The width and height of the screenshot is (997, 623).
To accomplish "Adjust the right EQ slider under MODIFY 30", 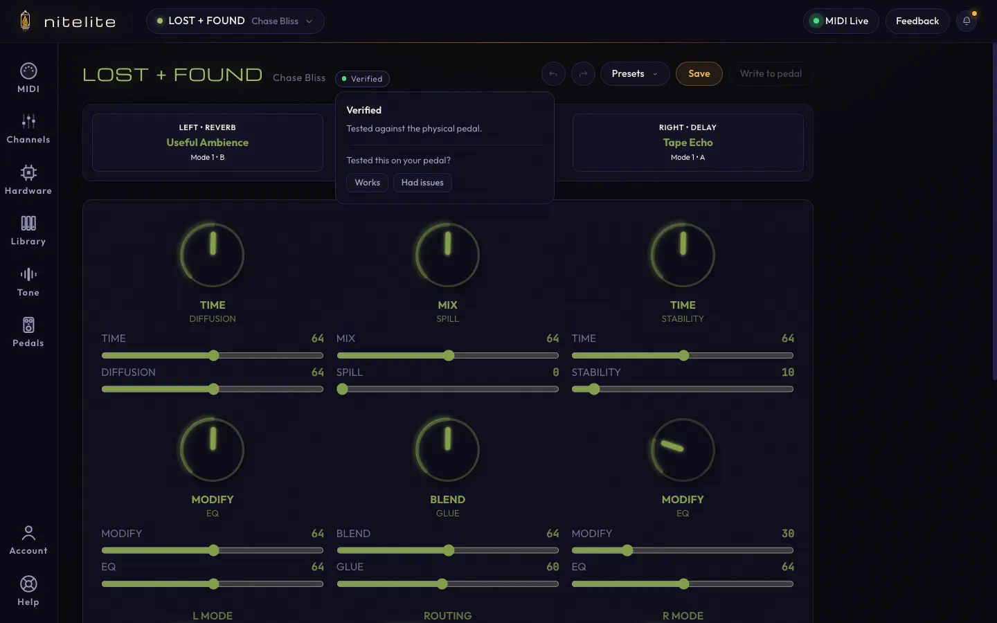I will pyautogui.click(x=683, y=584).
